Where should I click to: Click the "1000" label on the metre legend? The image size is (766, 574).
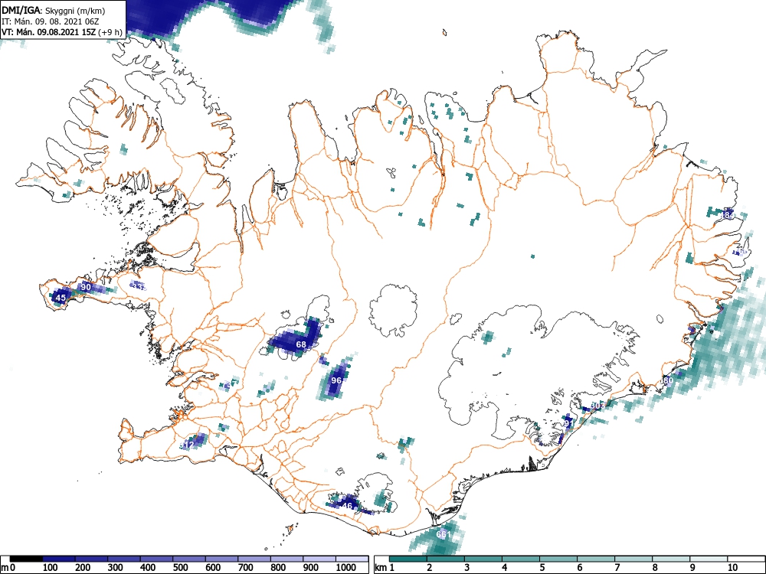(x=346, y=568)
